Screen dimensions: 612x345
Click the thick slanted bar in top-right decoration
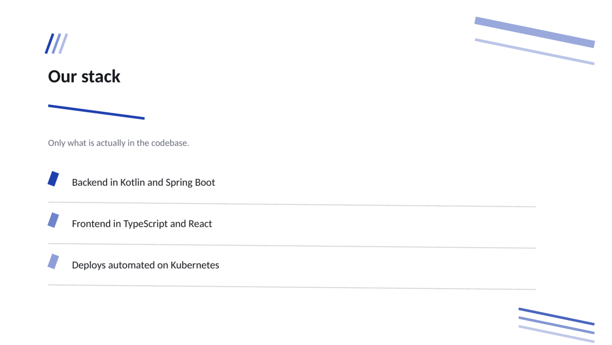[535, 32]
